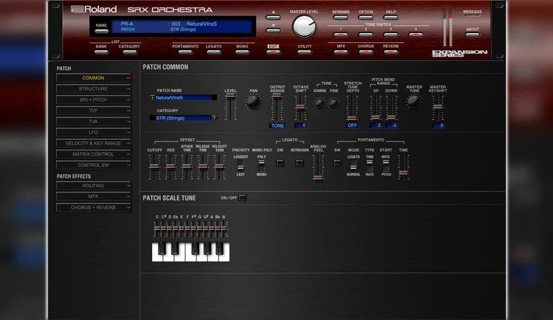Click the MASTER TUNE knob
Image resolution: width=553 pixels, height=320 pixels.
click(x=413, y=102)
